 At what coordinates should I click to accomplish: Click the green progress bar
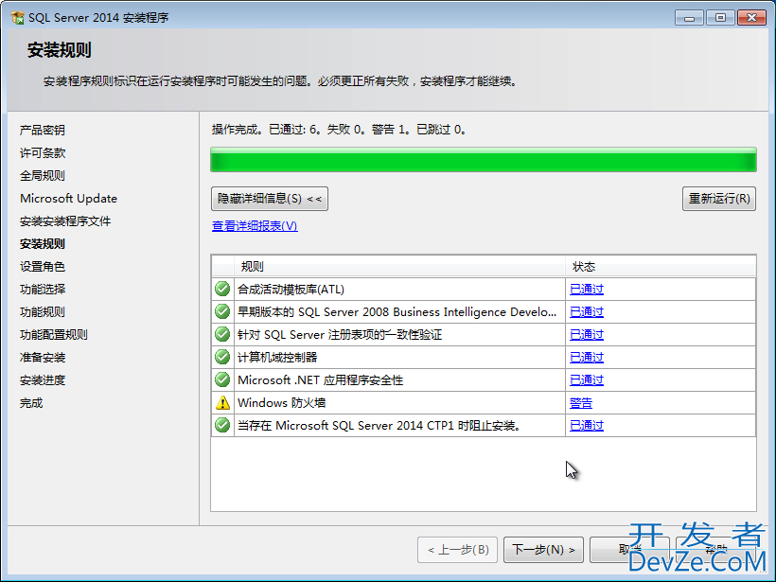point(484,160)
